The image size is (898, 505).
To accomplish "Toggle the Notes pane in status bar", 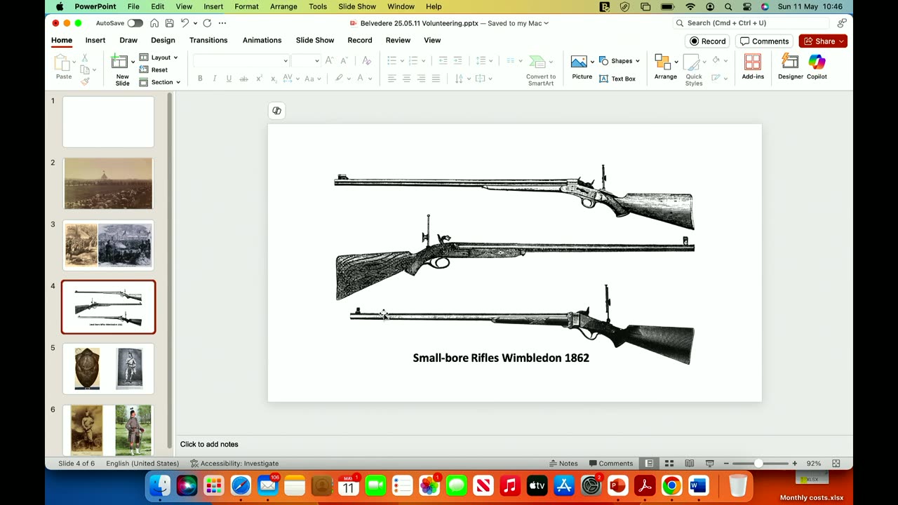I will pyautogui.click(x=563, y=464).
